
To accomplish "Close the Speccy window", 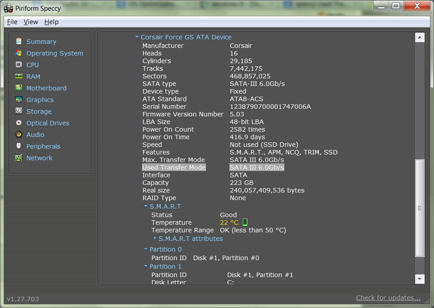I will point(417,6).
